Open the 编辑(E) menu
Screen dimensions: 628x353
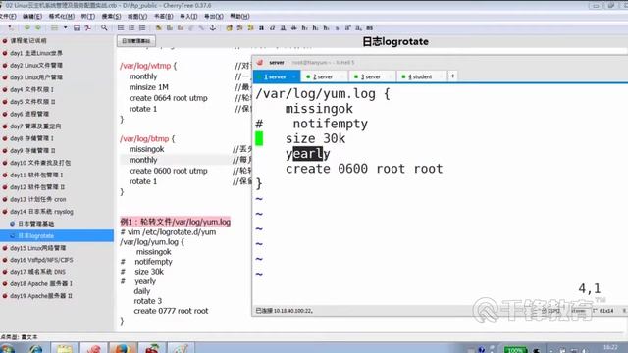[32, 17]
